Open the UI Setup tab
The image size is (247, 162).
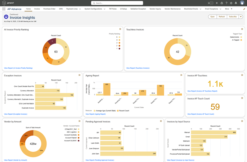pos(123,9)
